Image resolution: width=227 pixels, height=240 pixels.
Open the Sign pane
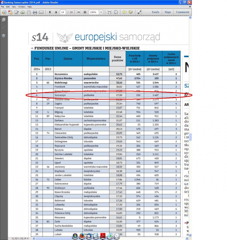[x=168, y=12]
